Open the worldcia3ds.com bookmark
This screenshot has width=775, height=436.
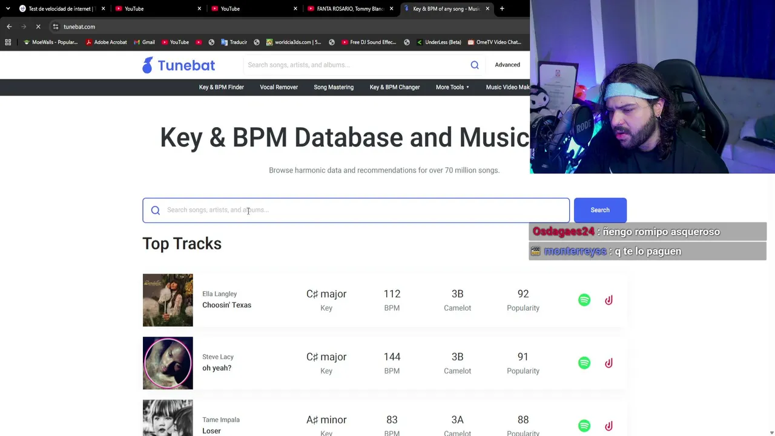[x=293, y=42]
